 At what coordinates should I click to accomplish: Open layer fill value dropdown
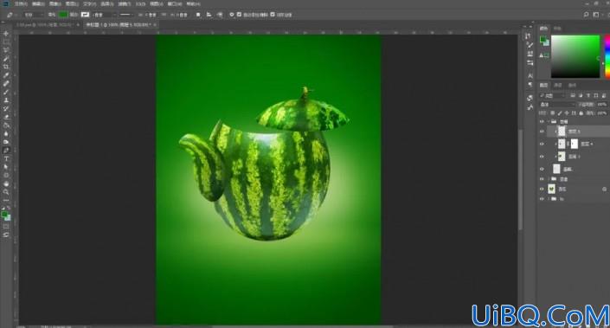tap(602, 113)
